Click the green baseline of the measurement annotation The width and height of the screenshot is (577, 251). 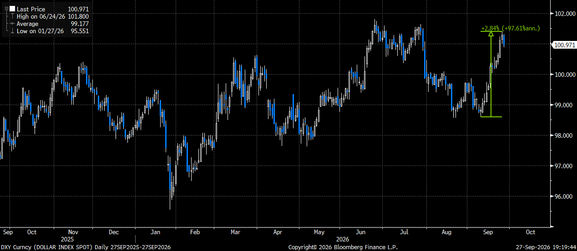click(491, 117)
